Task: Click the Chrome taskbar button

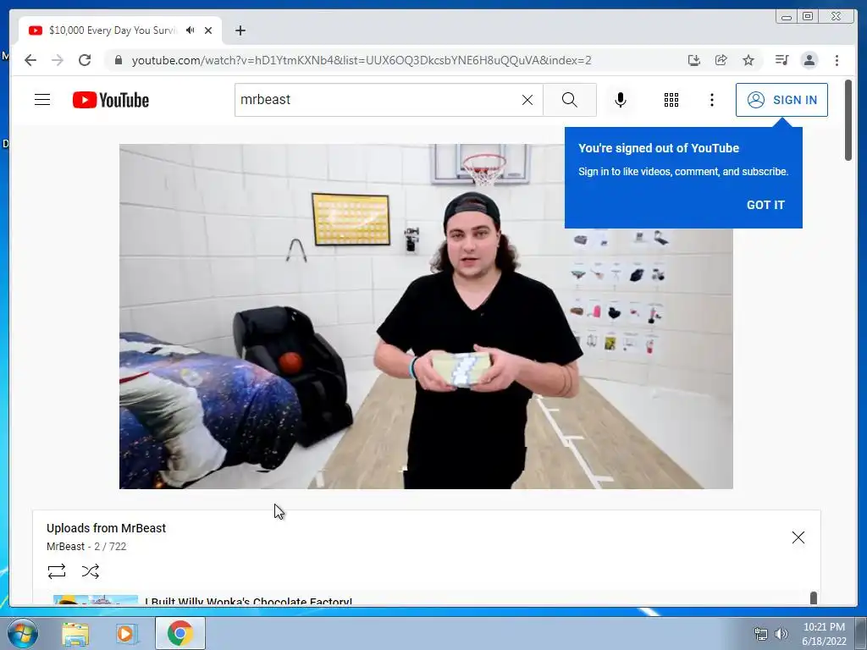Action: [x=180, y=633]
